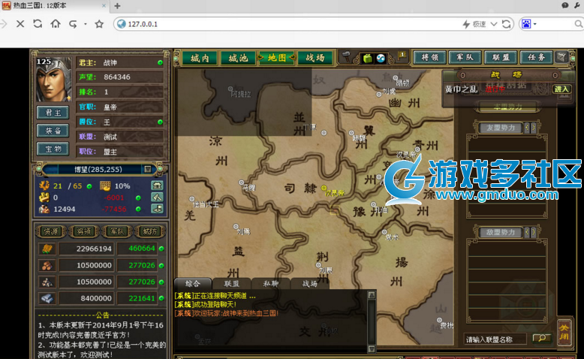Screen dimensions: 584x359
Task: Select the 联盟 alliance chat tab
Action: point(232,284)
